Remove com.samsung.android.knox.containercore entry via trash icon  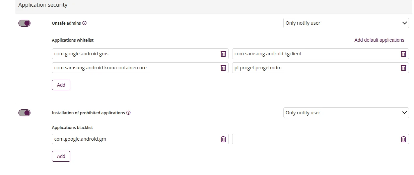click(223, 68)
